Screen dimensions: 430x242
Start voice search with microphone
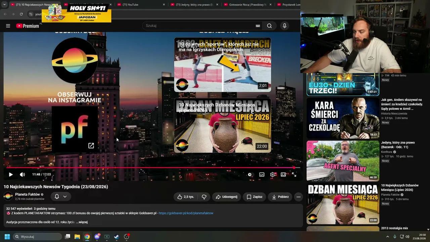click(285, 26)
